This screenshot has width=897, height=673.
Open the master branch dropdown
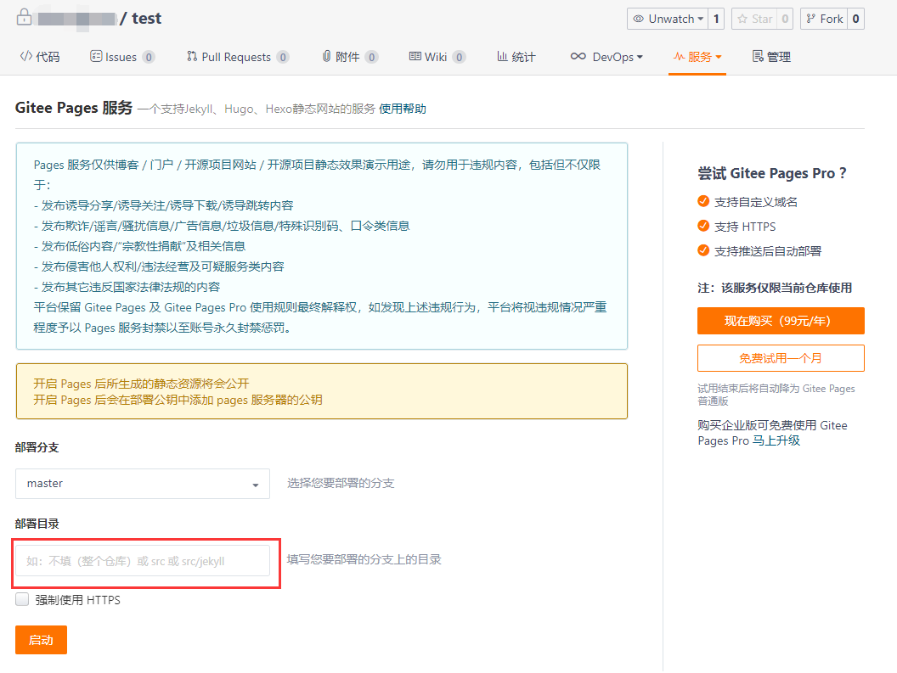tap(143, 484)
